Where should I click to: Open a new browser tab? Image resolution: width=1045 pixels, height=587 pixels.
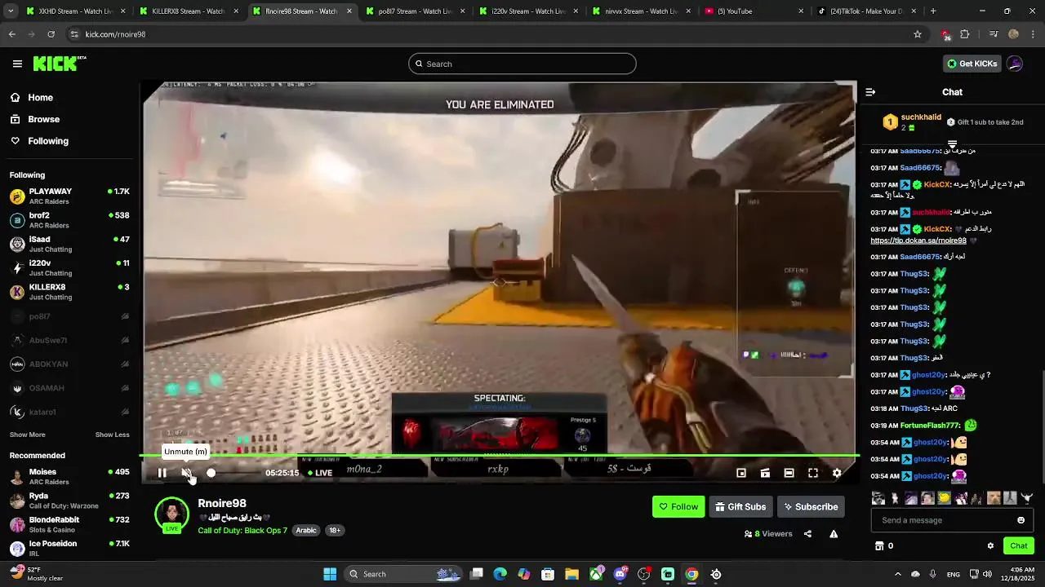[933, 11]
